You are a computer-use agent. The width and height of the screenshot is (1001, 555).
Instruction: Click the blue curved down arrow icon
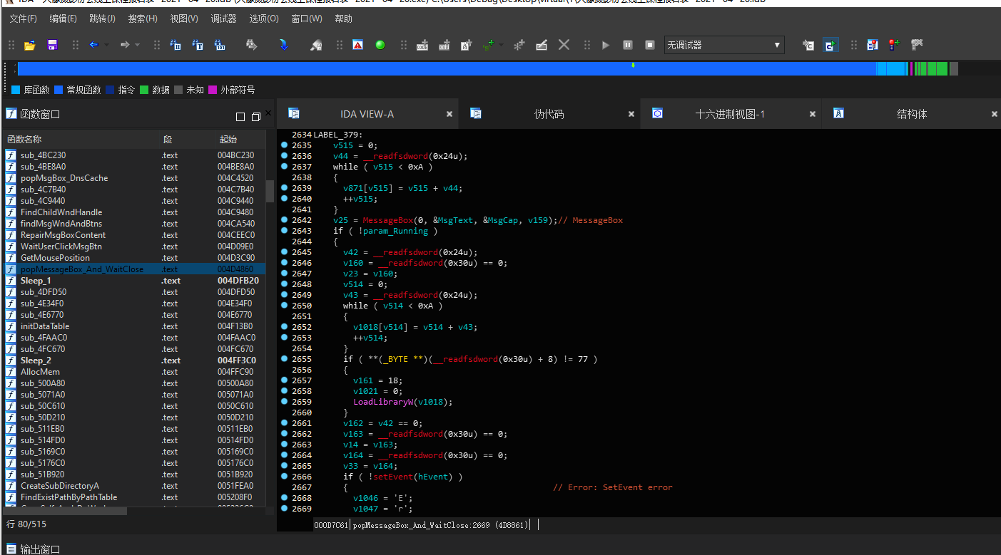click(x=284, y=45)
